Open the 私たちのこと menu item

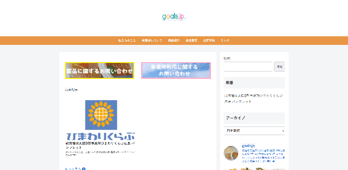point(127,40)
